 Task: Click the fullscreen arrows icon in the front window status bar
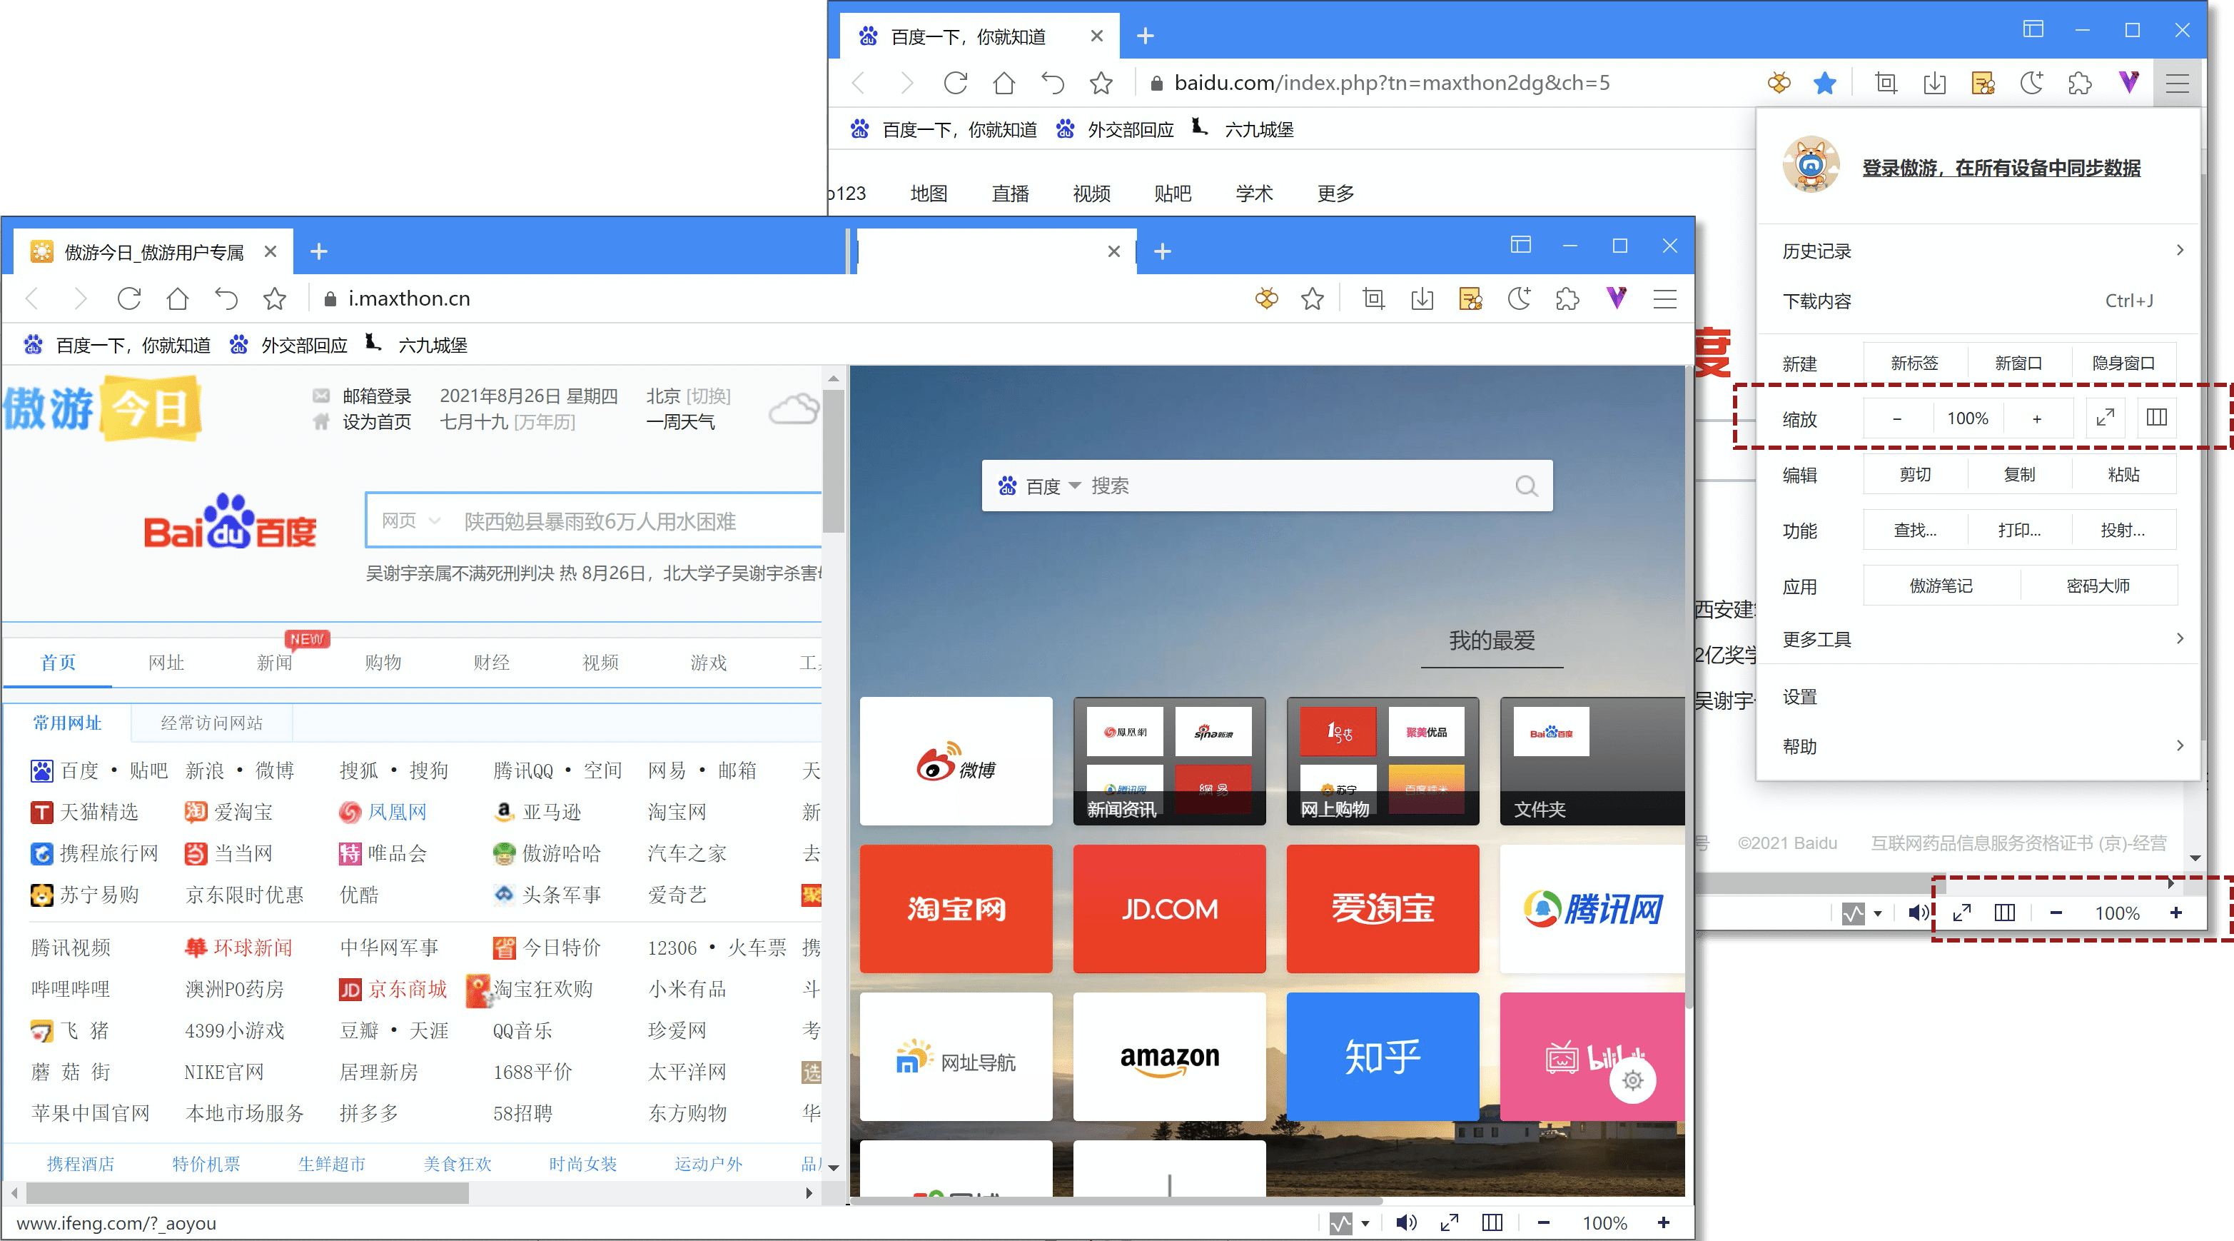1448,1222
